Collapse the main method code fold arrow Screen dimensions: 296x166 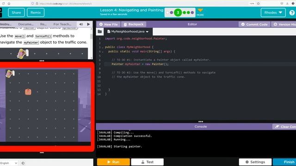(x=103, y=52)
